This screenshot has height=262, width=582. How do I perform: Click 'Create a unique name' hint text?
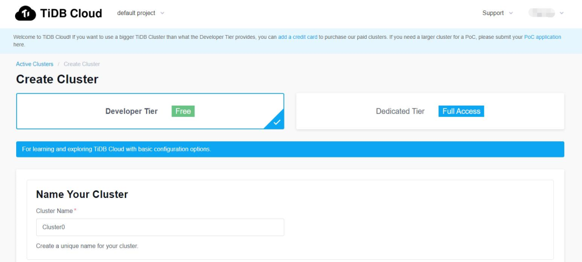(x=87, y=246)
